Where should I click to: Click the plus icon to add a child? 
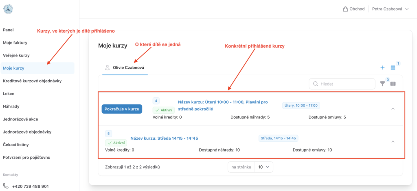tap(382, 68)
